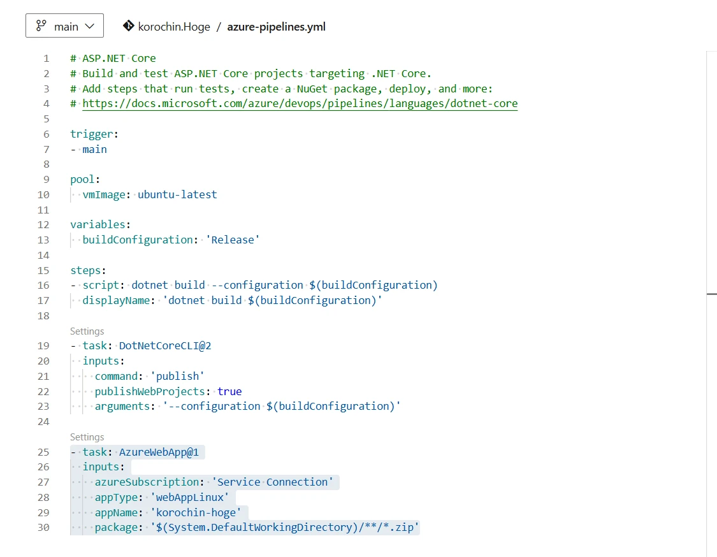Click the azure-pipelines.yml file name breadcrumb

[x=276, y=27]
